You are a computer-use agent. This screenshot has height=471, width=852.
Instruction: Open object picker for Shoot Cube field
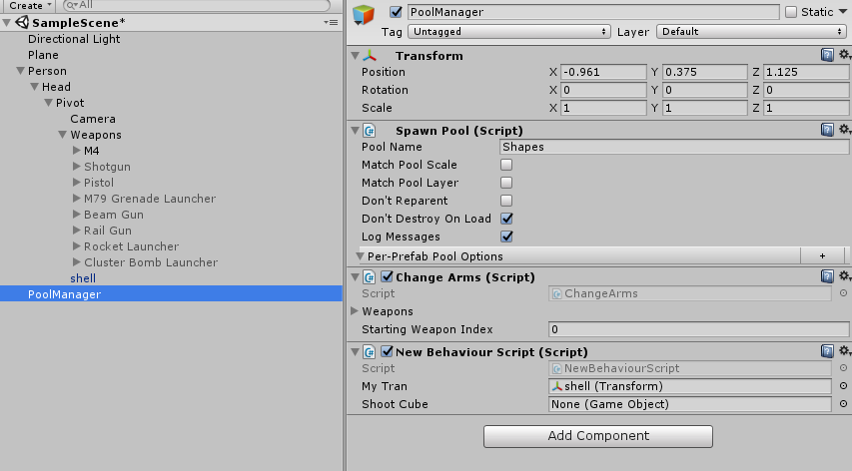(x=843, y=404)
